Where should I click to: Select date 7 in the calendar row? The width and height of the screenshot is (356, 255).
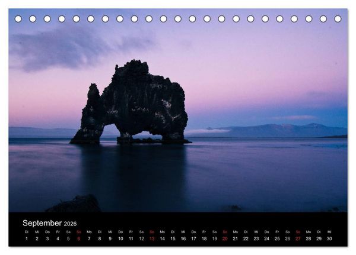click(89, 238)
